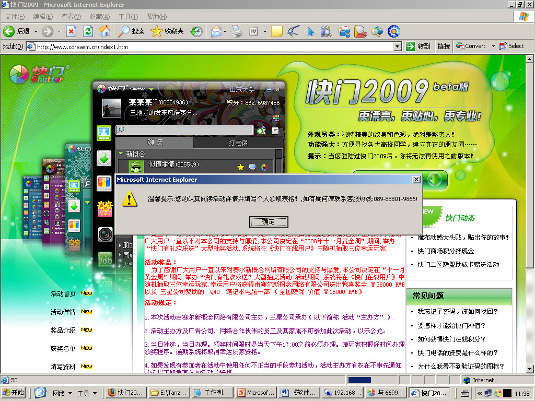The width and height of the screenshot is (535, 401).
Task: Switch to the E:\Tanz... taskbar window
Action: tap(169, 393)
